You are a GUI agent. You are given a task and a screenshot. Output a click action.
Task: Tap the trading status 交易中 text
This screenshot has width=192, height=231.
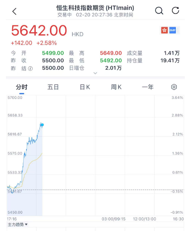[64, 15]
